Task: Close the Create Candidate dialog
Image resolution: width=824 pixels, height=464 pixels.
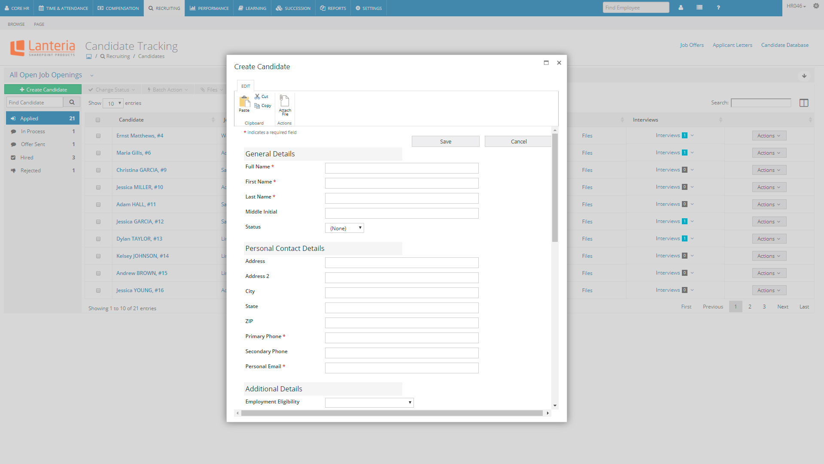Action: (x=559, y=63)
